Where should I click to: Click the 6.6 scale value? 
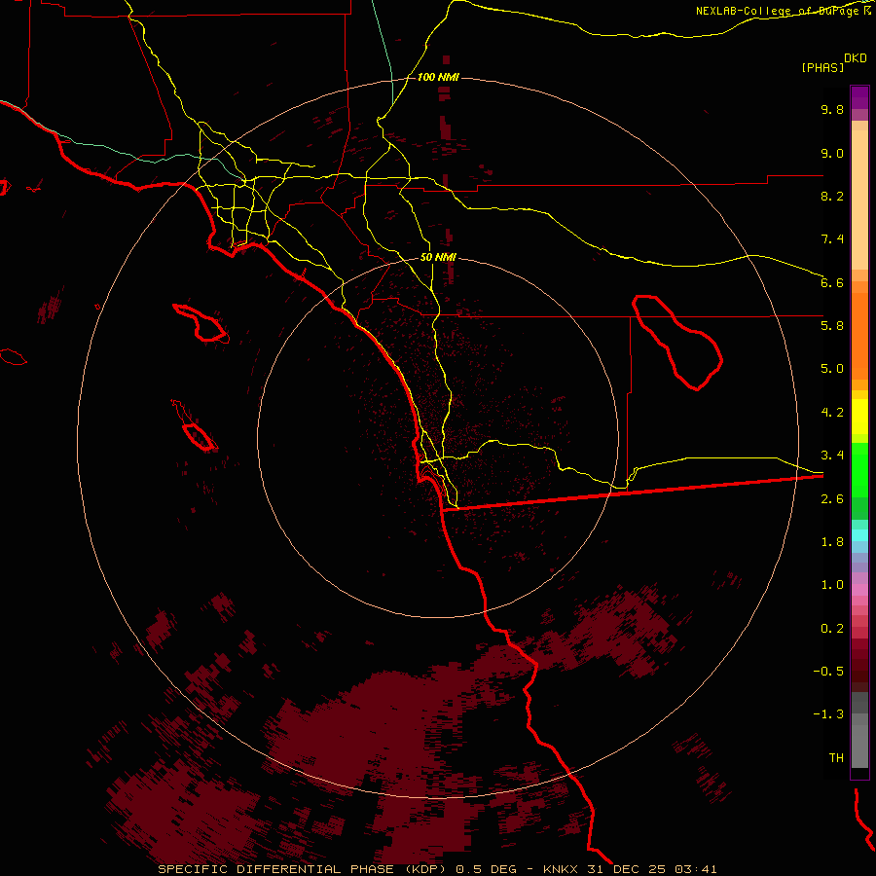click(832, 282)
